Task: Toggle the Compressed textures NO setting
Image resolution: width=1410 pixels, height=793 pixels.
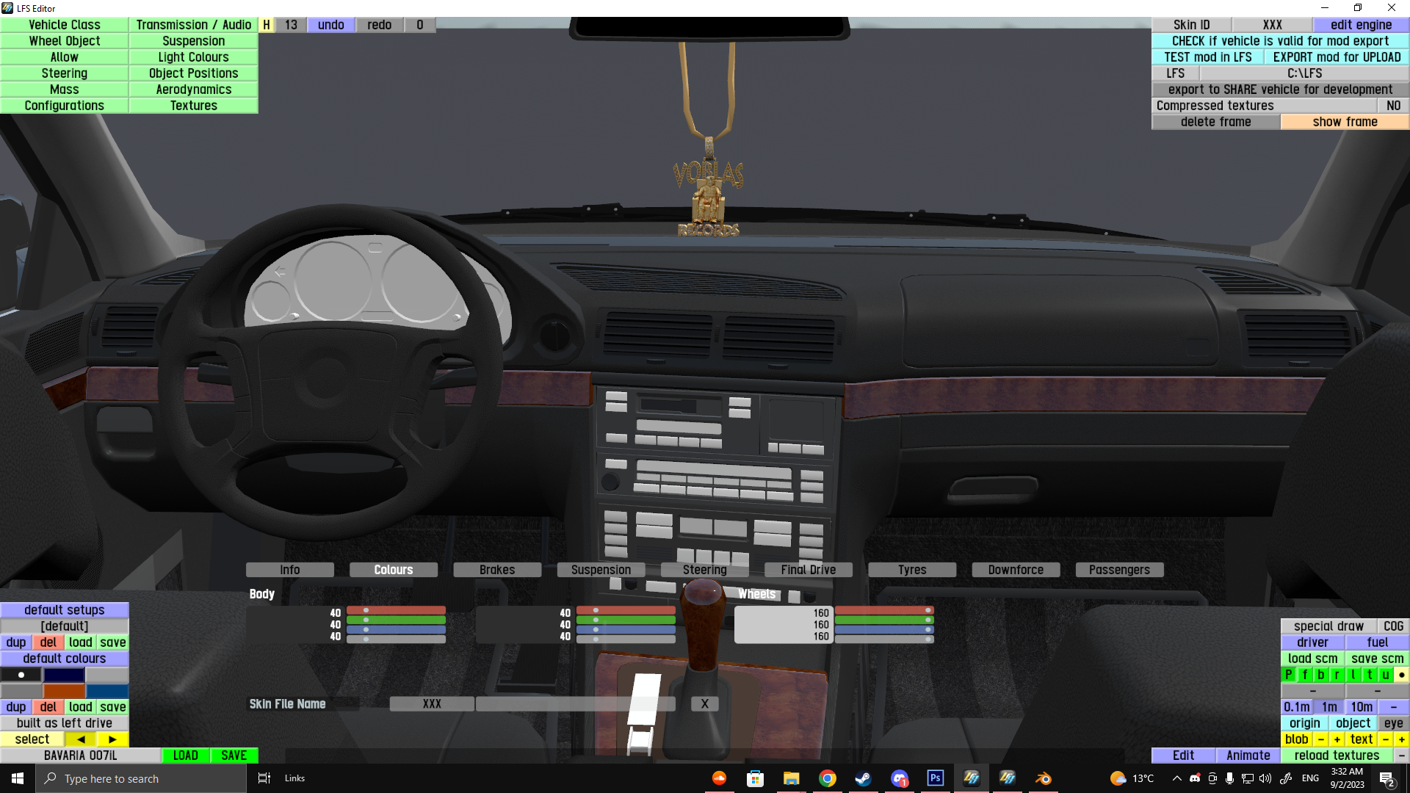Action: pos(1392,106)
